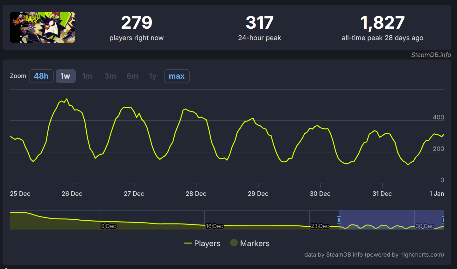
Task: Set chart zoom to 48h
Action: coord(41,76)
